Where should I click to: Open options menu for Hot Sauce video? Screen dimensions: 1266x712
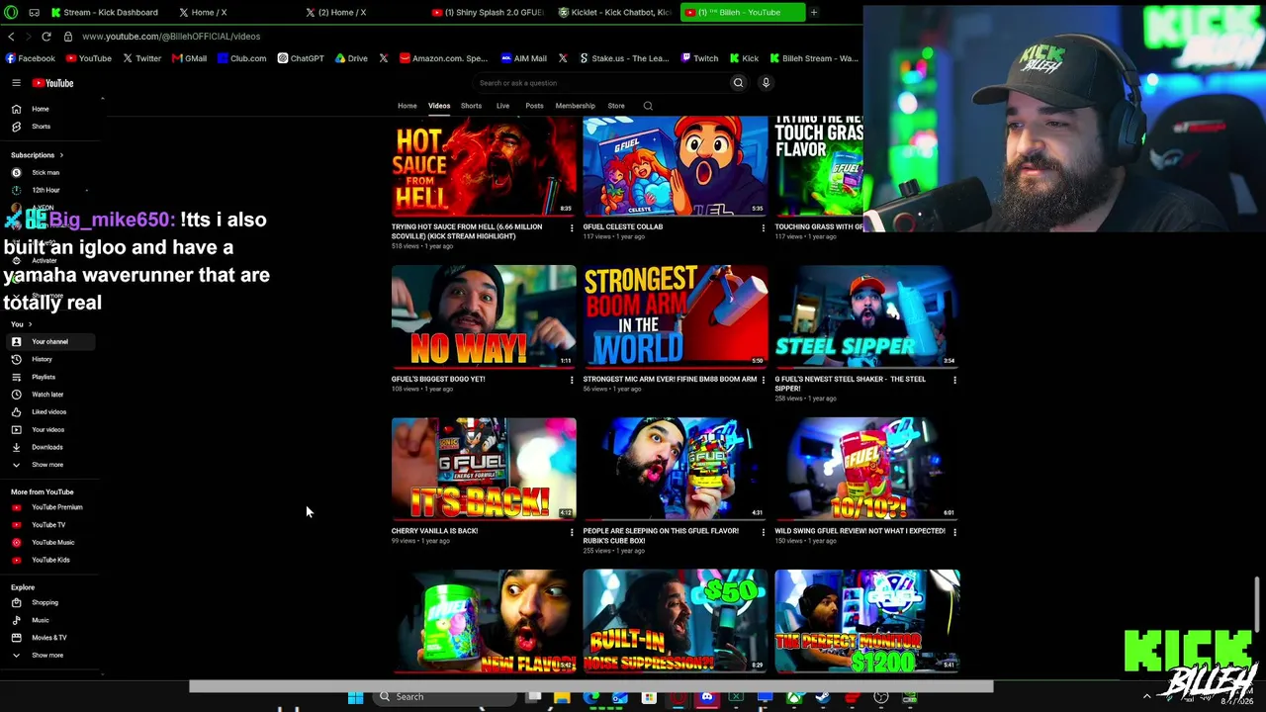pyautogui.click(x=572, y=228)
